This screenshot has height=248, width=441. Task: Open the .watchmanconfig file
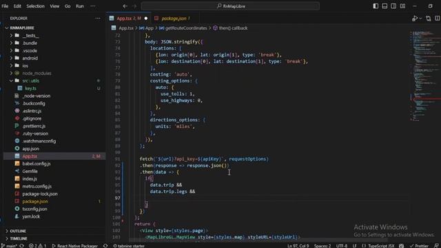pos(39,141)
